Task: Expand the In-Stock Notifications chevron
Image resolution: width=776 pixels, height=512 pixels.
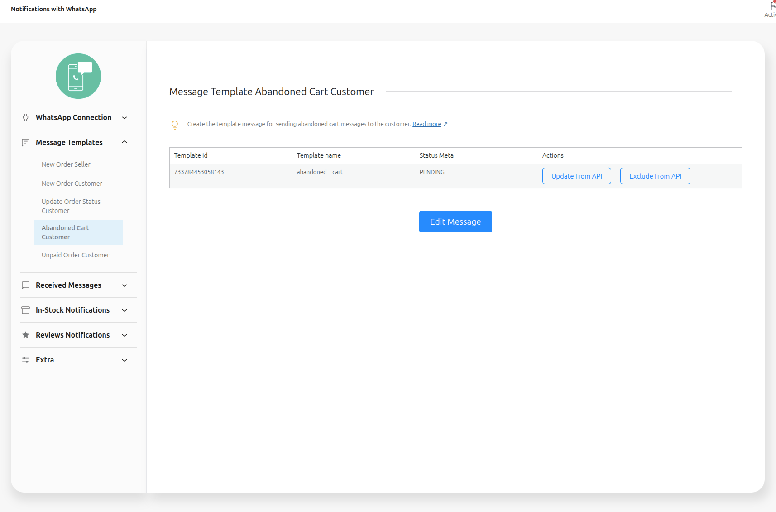Action: 125,310
